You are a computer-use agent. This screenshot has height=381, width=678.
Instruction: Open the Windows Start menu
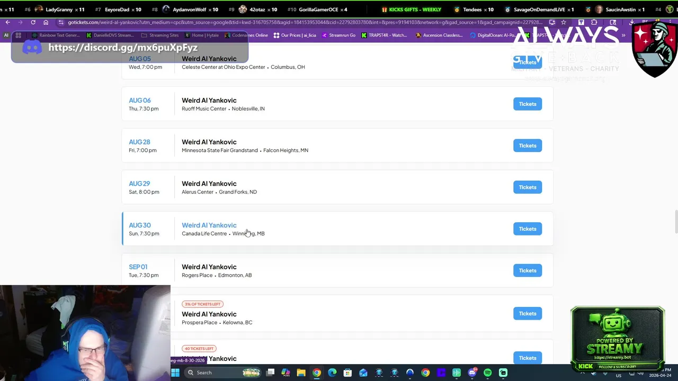point(175,373)
